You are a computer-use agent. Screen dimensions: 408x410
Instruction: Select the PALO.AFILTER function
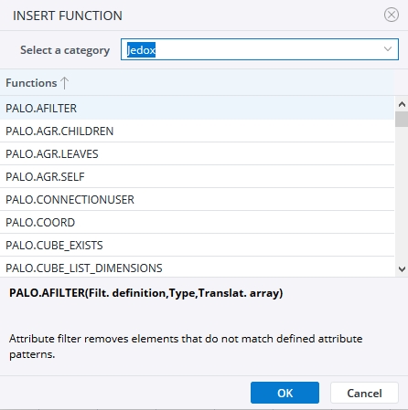point(197,108)
